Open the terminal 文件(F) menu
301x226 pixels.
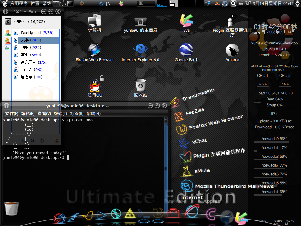(11, 114)
